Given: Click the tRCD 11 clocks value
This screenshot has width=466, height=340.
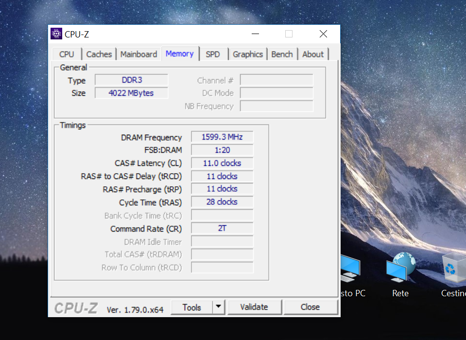Looking at the screenshot, I should (x=222, y=176).
